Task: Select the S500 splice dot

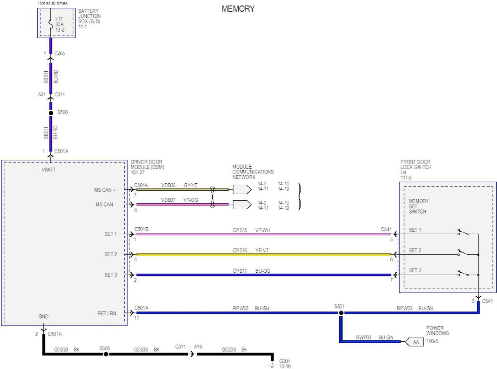Action: (x=51, y=113)
